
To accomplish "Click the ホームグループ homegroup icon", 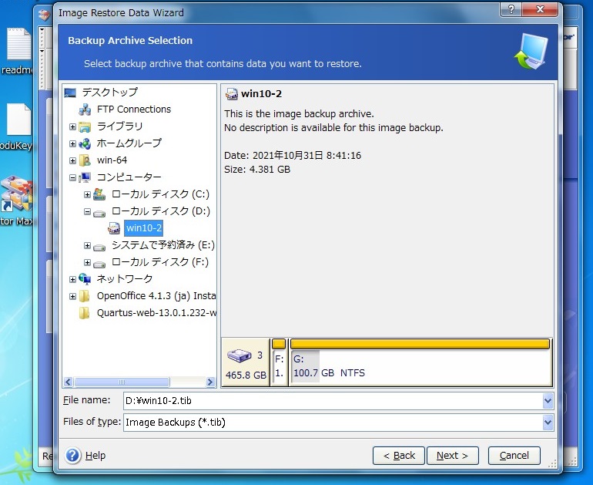I will pyautogui.click(x=85, y=143).
